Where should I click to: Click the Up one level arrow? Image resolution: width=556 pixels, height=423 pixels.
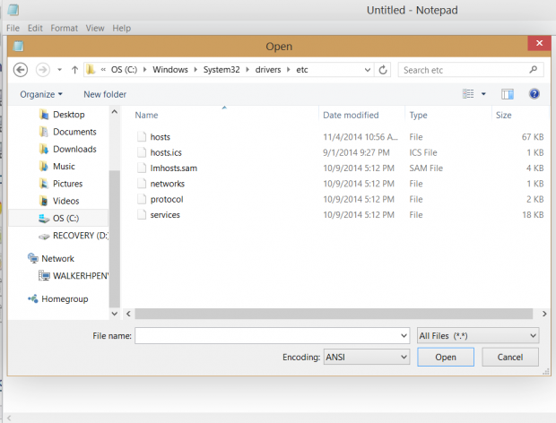pos(74,69)
